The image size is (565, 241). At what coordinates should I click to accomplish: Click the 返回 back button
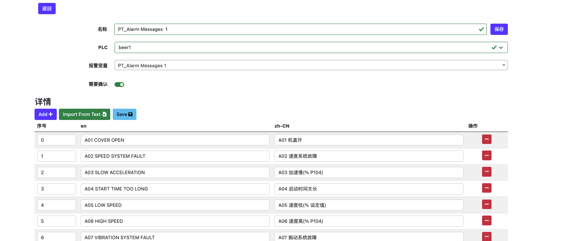point(47,9)
